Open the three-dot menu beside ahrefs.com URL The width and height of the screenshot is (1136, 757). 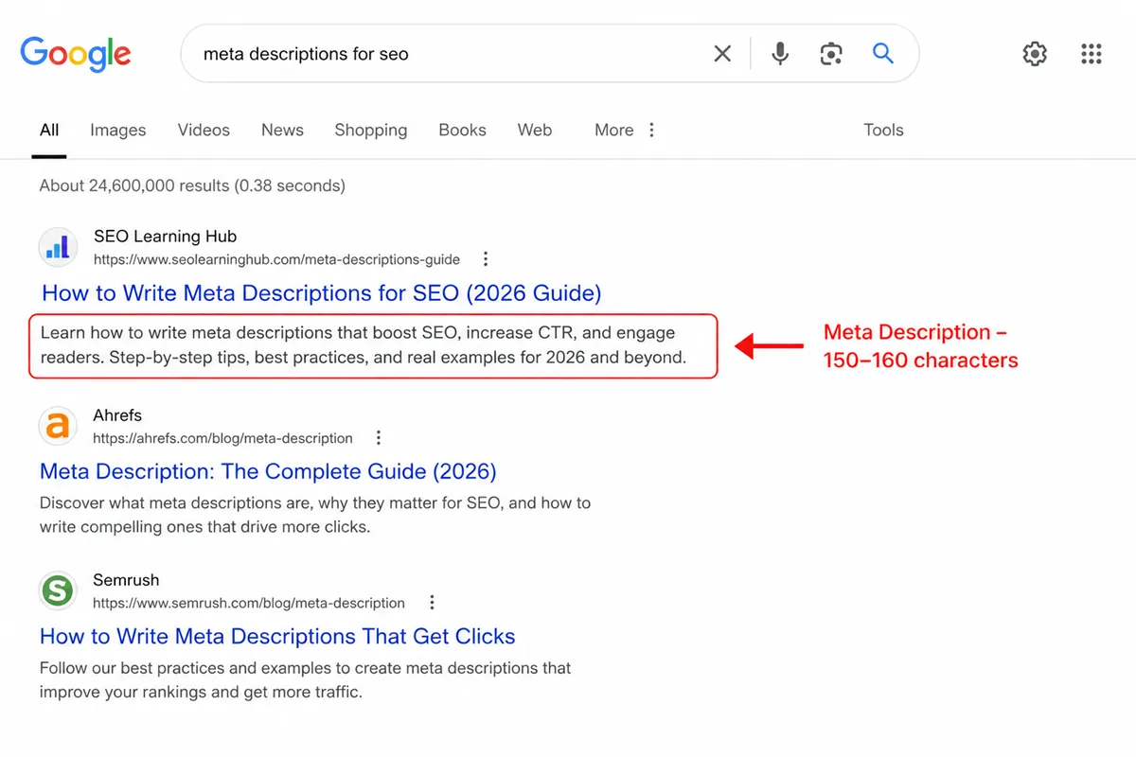379,438
